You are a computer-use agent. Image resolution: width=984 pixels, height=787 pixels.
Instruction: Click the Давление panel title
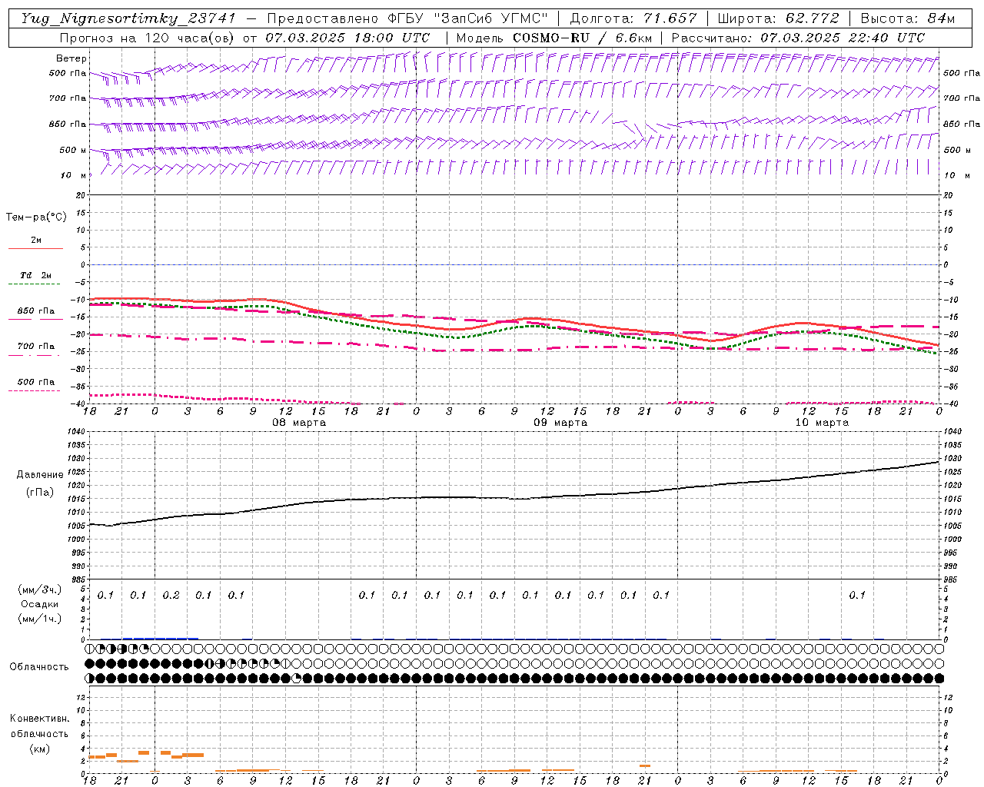pyautogui.click(x=40, y=475)
